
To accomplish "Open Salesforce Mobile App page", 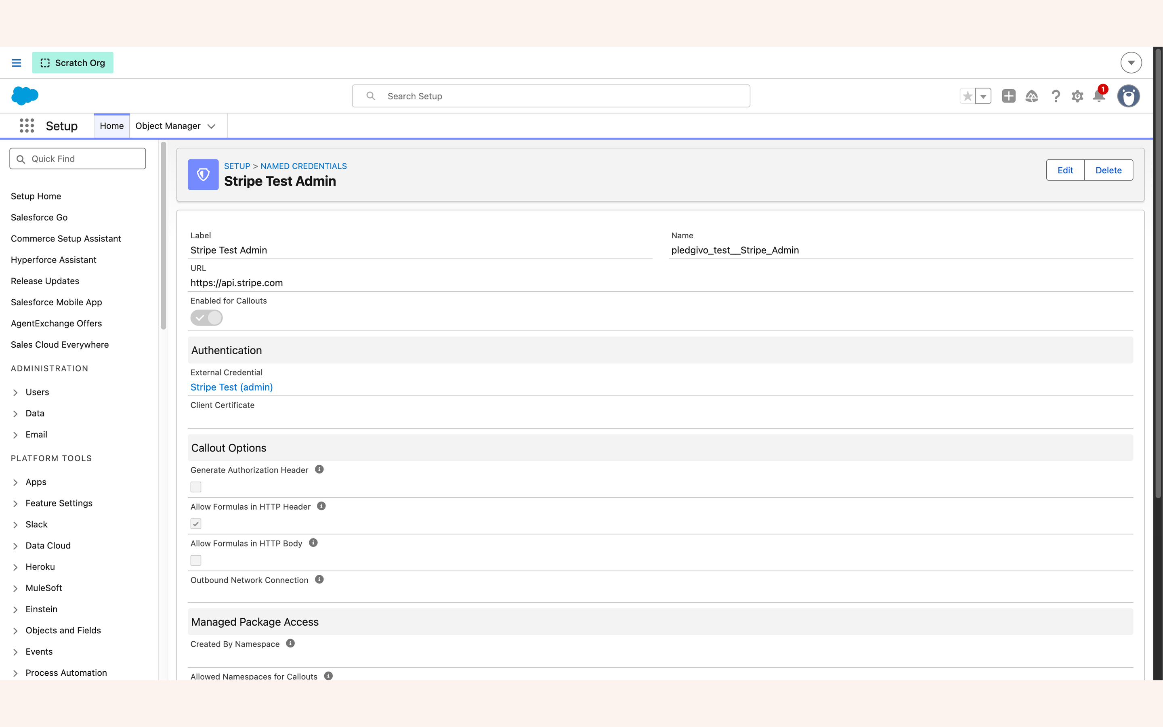I will click(x=56, y=302).
